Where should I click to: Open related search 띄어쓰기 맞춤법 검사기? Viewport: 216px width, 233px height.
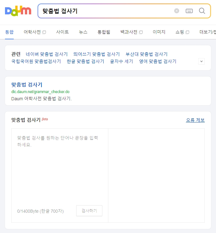pyautogui.click(x=96, y=54)
